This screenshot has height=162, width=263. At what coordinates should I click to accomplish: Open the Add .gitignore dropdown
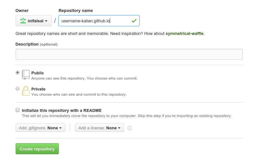(40, 128)
